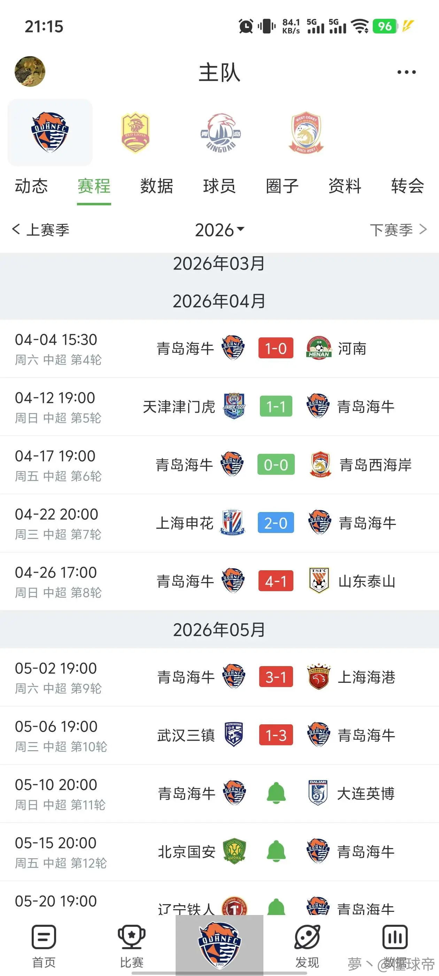Switch to the 球员 tab

[219, 186]
